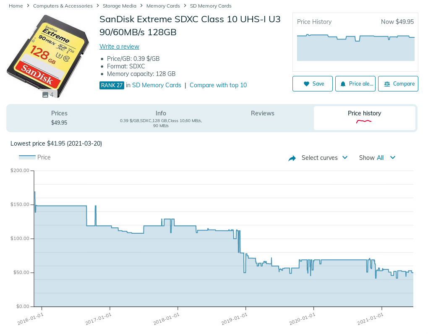Screen dimensions: 428x334
Task: Click the bell icon for price alert
Action: click(x=343, y=84)
